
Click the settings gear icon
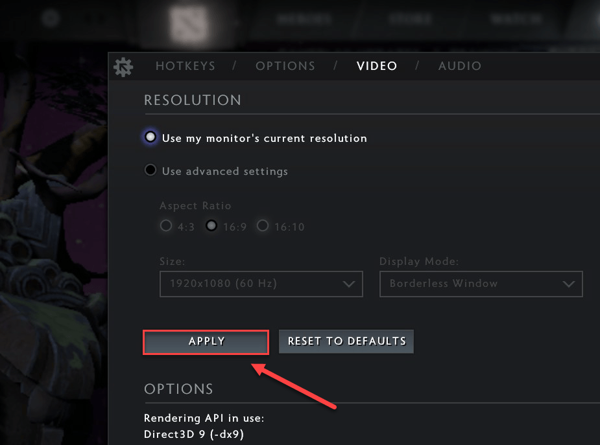coord(123,66)
